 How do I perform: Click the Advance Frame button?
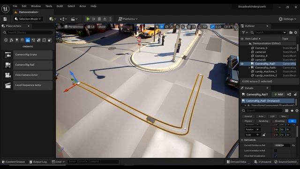tap(94, 19)
